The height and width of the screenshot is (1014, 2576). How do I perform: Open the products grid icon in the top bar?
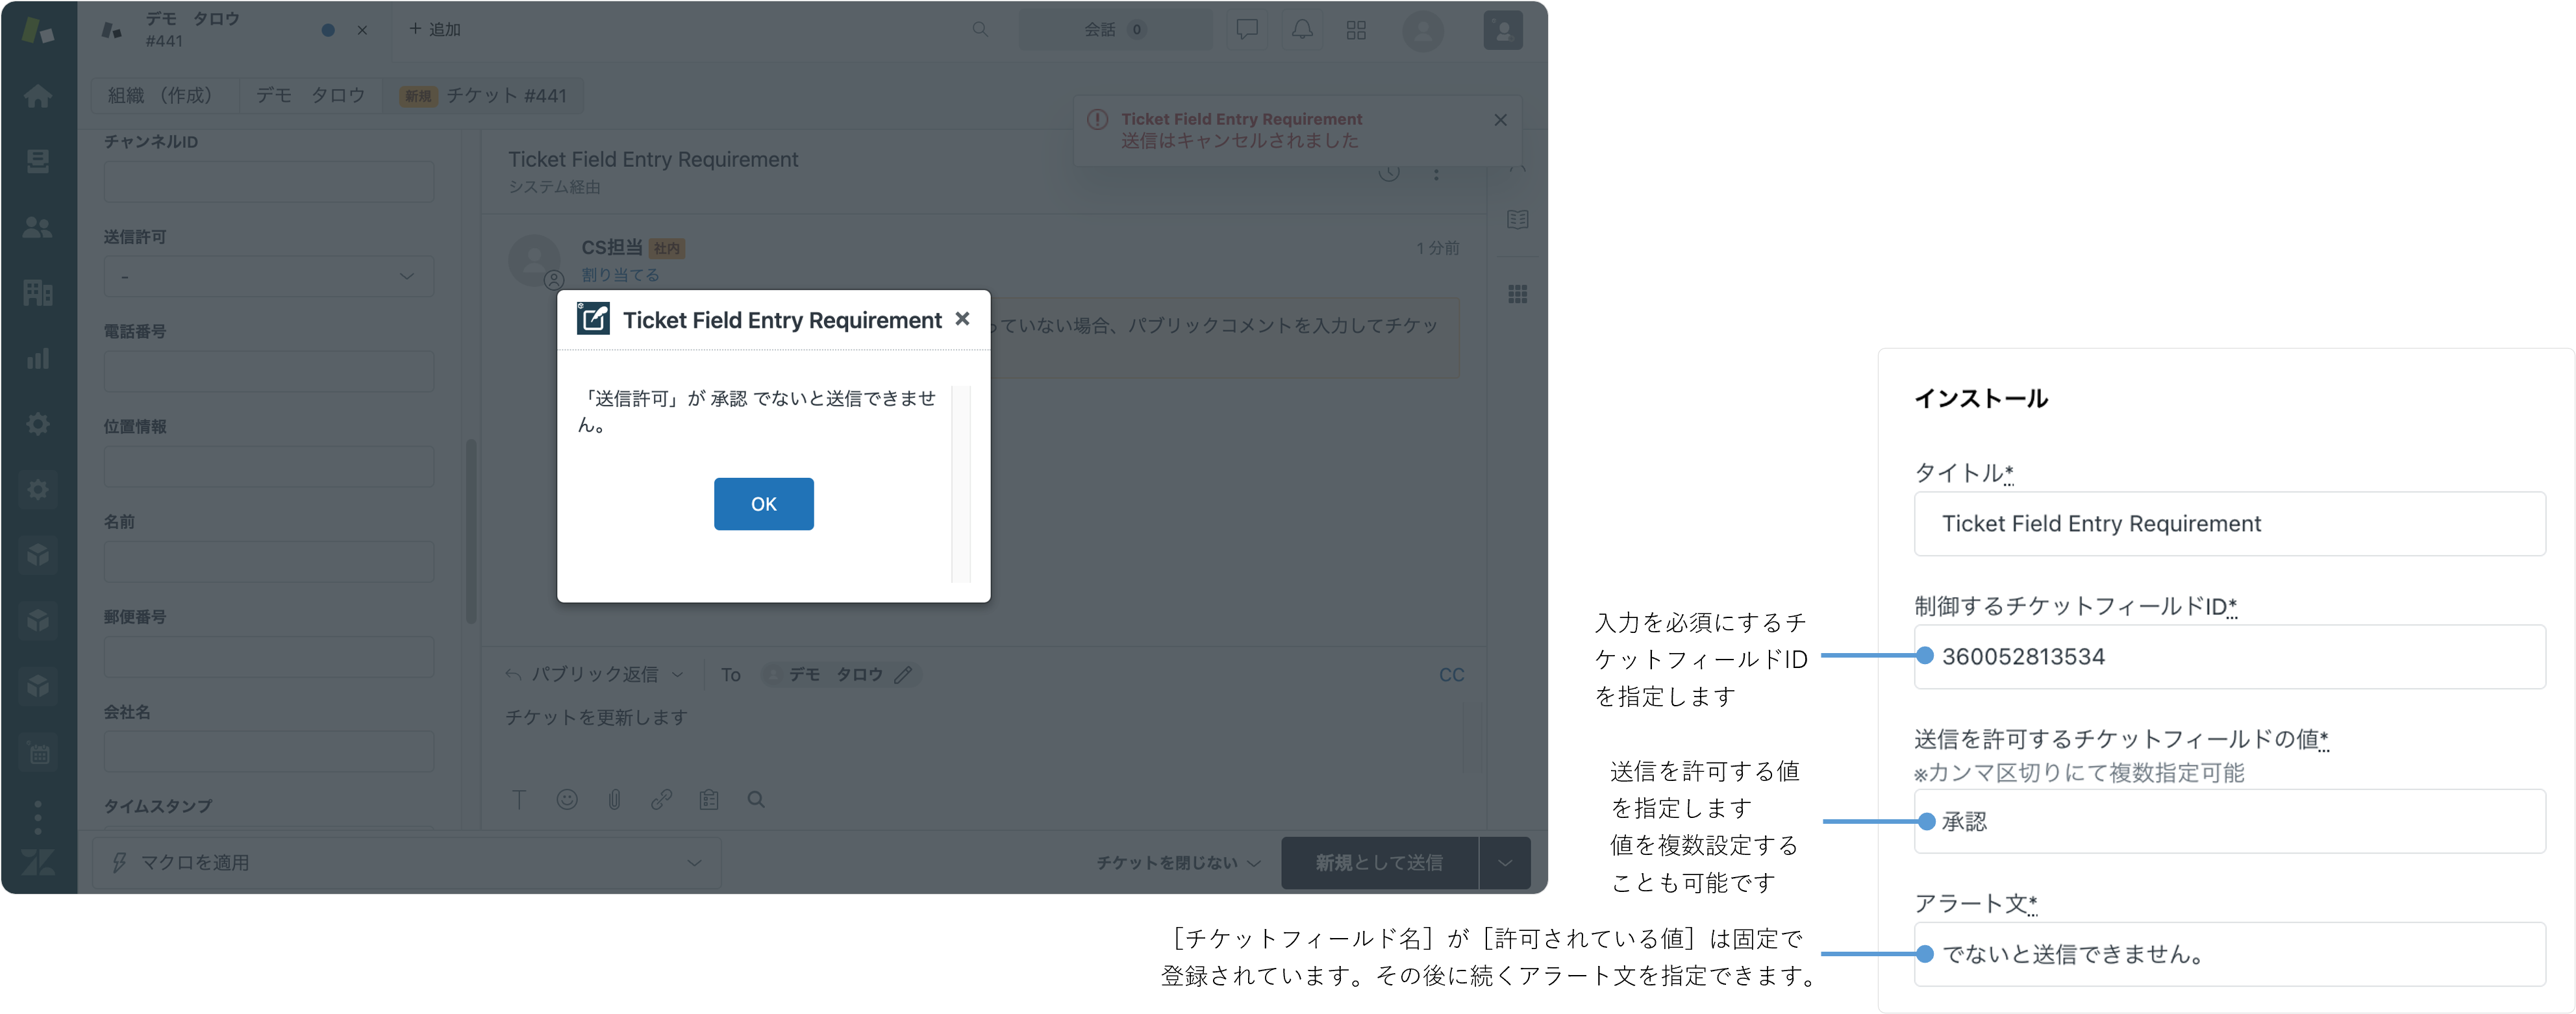[x=1356, y=30]
